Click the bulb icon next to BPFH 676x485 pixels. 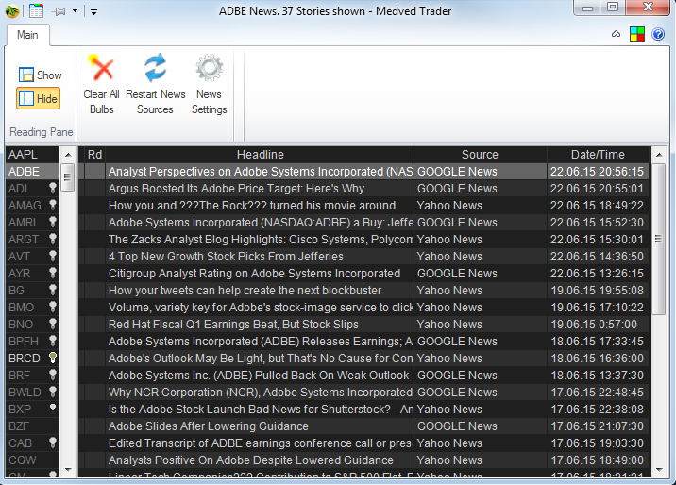pyautogui.click(x=53, y=341)
